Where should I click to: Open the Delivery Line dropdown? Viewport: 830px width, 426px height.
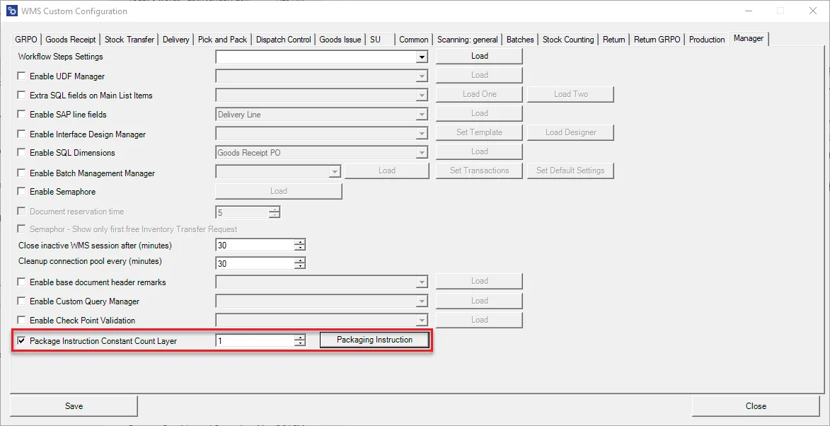422,115
